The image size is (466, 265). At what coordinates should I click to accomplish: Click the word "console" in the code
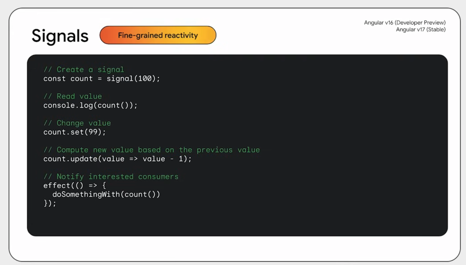[x=59, y=106]
